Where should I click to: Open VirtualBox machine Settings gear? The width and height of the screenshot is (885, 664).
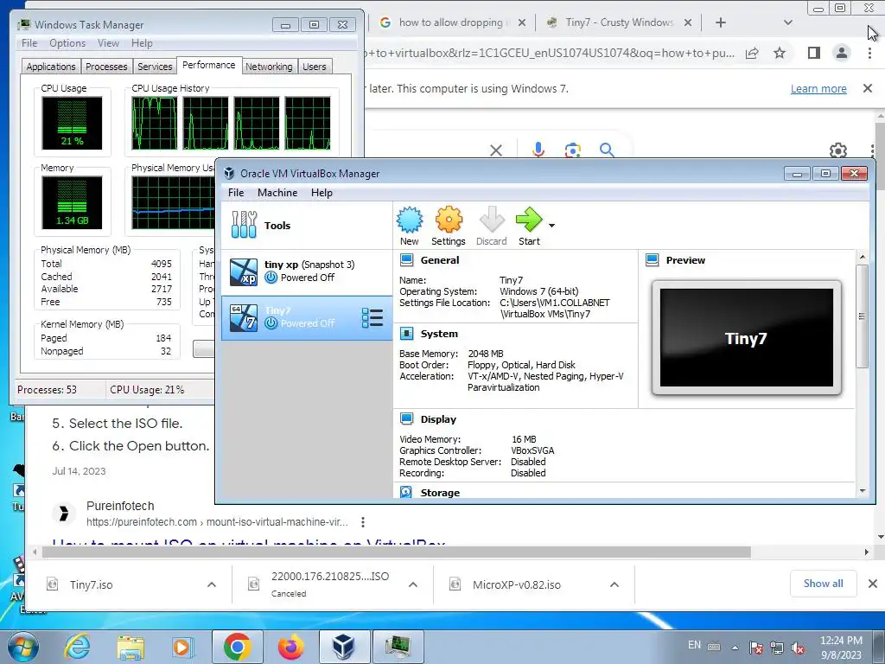[x=449, y=220]
